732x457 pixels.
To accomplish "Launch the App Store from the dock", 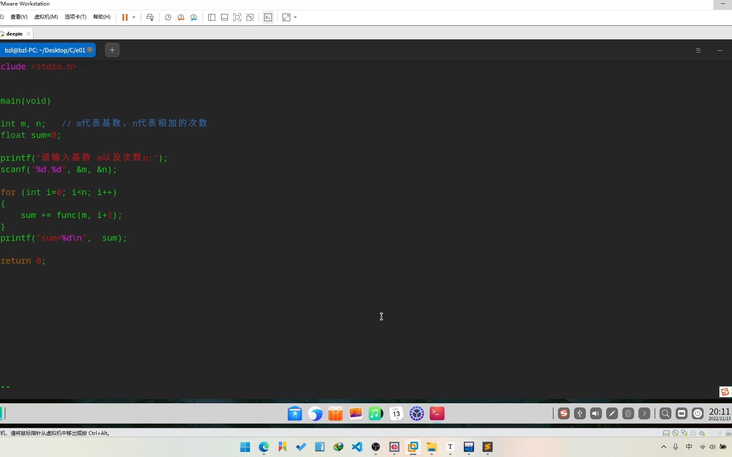I will point(335,413).
